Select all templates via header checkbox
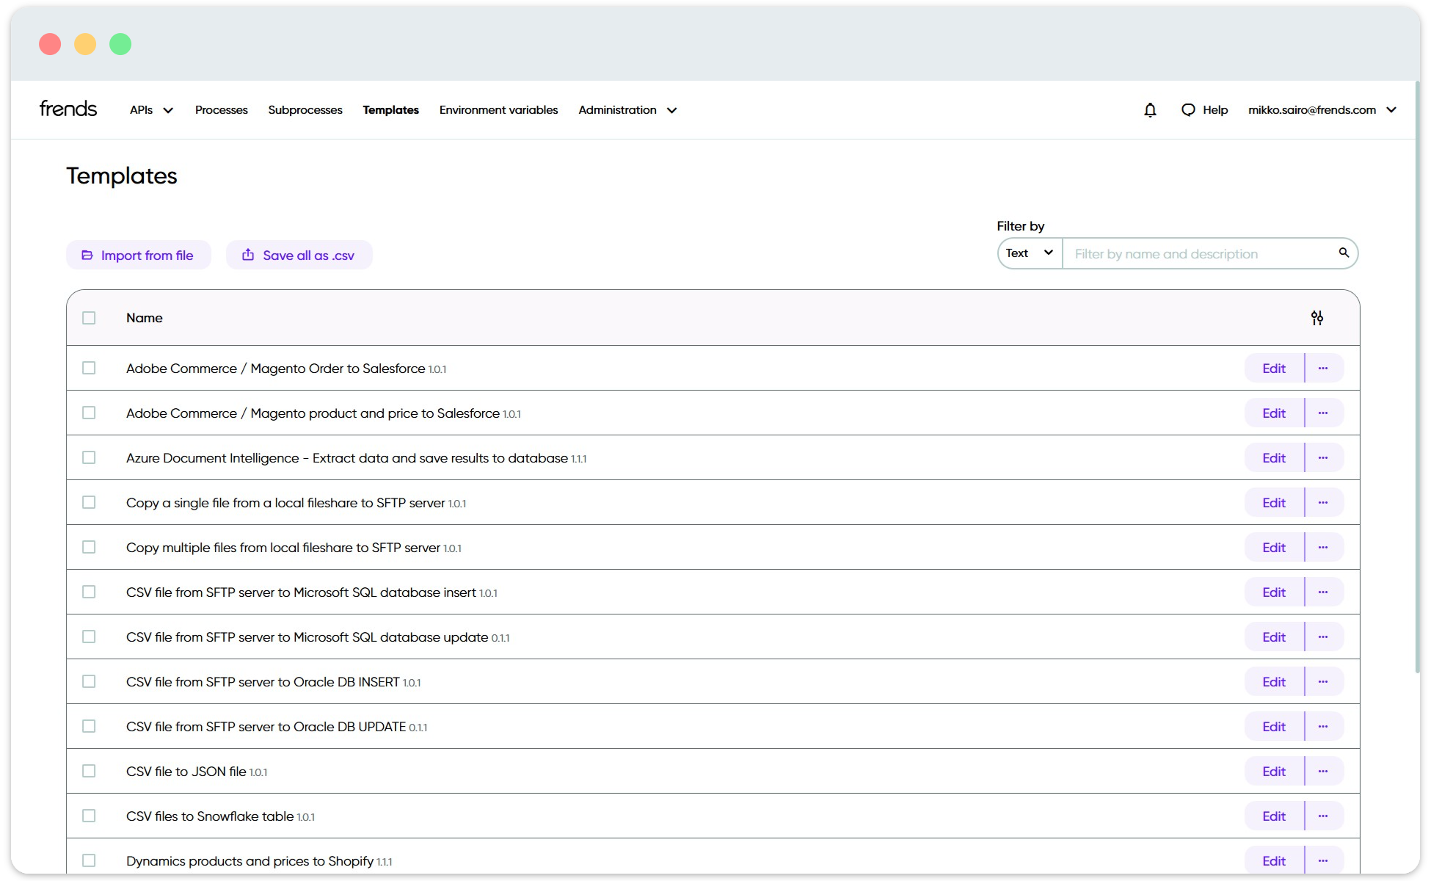This screenshot has height=881, width=1431. pyautogui.click(x=89, y=318)
